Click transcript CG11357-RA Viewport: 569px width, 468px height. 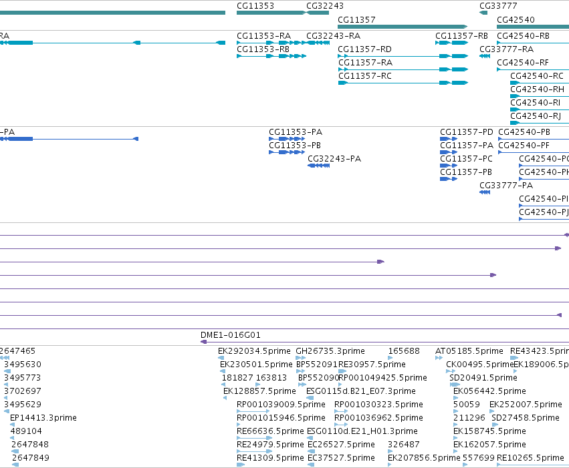(403, 69)
